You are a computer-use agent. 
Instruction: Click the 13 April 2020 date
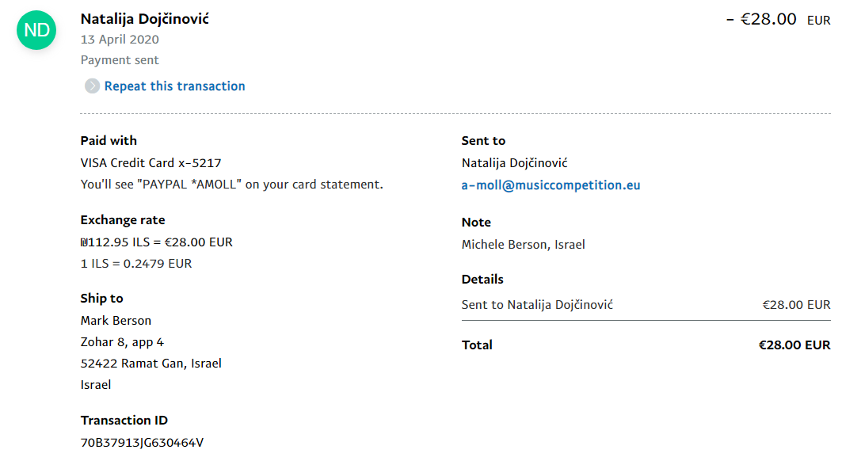(x=120, y=40)
